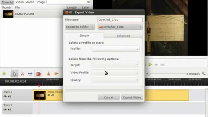Click the red playhead marker on the ruler
This screenshot has height=117, width=208.
(x=39, y=85)
